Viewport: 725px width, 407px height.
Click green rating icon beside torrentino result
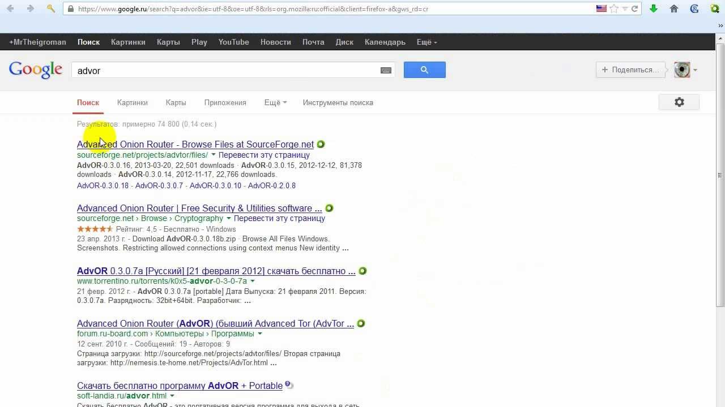click(362, 271)
